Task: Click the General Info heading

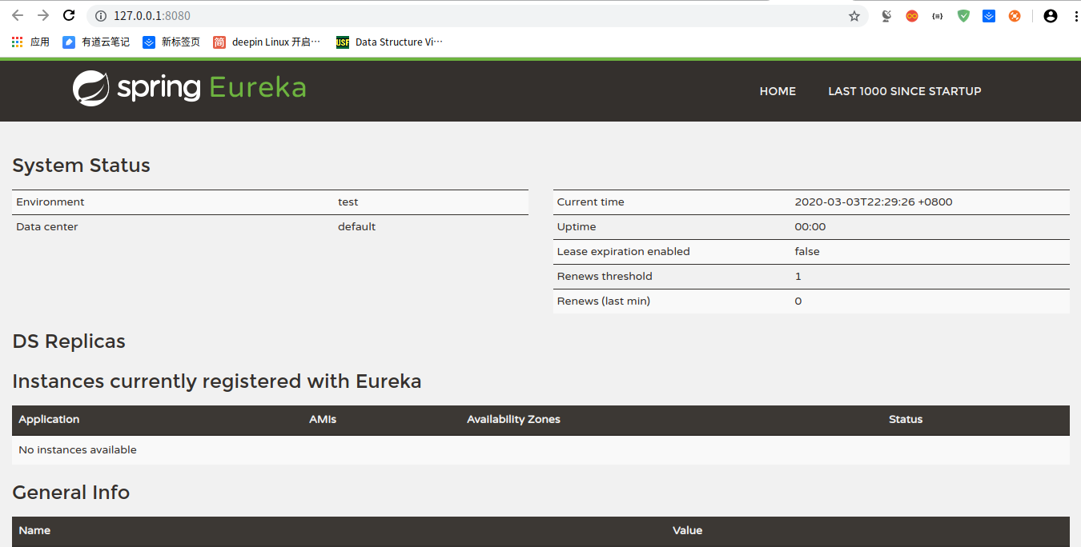Action: tap(71, 493)
